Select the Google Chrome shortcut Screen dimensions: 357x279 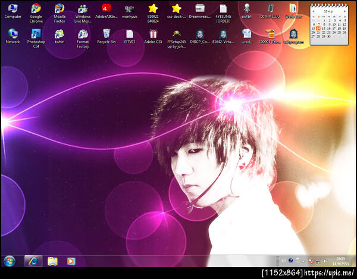click(36, 13)
